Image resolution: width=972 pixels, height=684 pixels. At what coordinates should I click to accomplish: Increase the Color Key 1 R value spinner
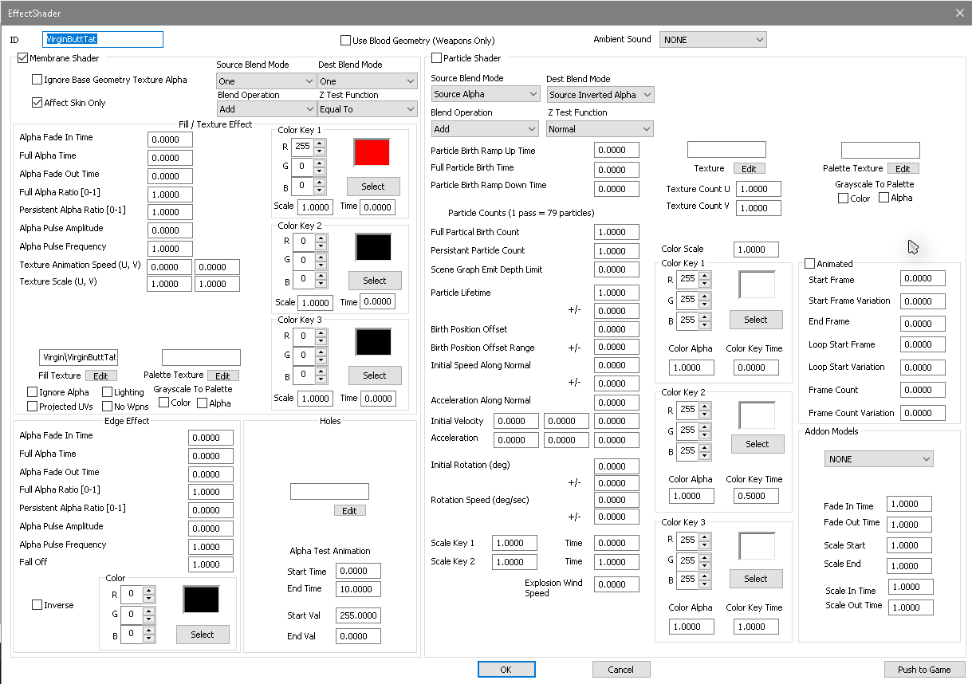click(320, 143)
